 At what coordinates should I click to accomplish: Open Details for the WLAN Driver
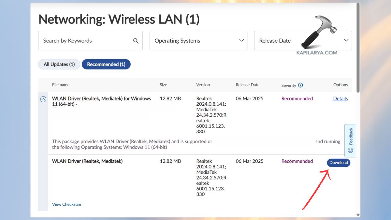coord(340,98)
